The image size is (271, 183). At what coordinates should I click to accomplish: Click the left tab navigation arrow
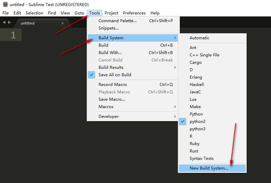[x=4, y=22]
